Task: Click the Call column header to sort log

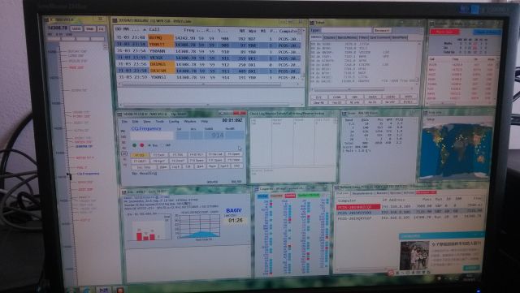Action: [154, 29]
